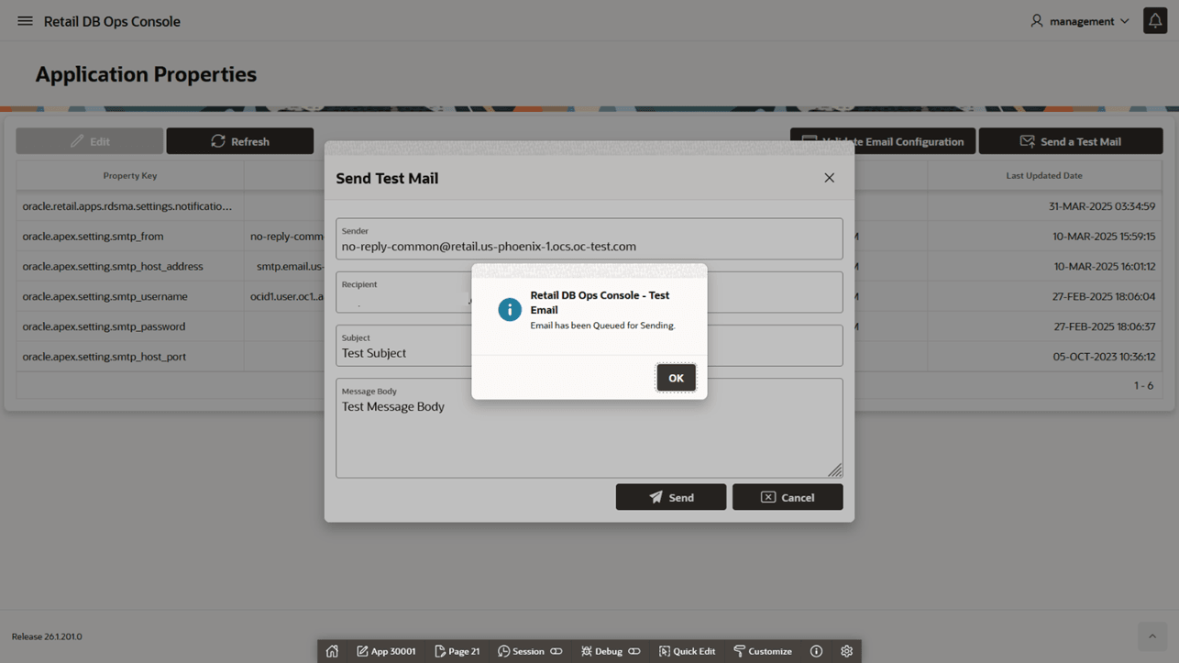The image size is (1179, 663).
Task: Open Page 21 in developer toolbar
Action: (457, 651)
